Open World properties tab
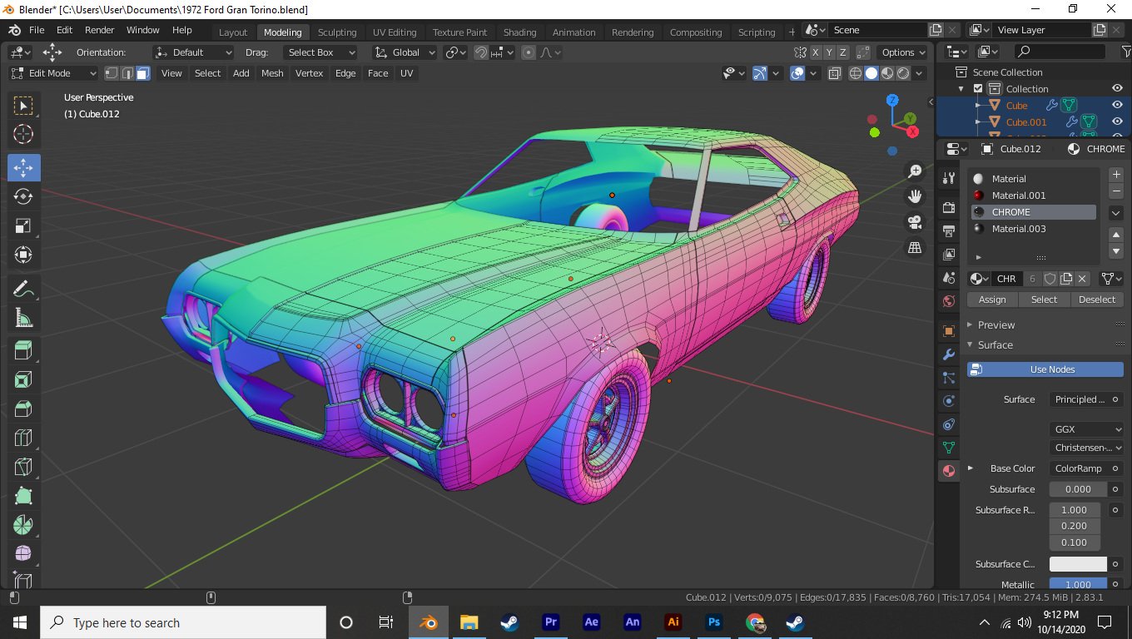This screenshot has width=1132, height=639. pyautogui.click(x=949, y=301)
